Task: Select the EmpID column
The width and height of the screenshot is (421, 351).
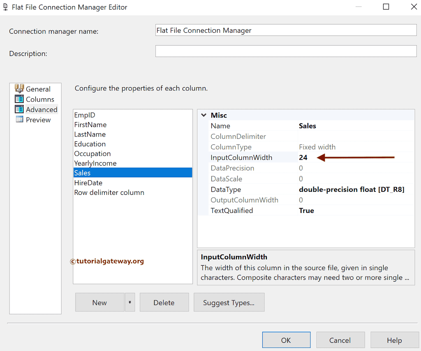Action: pos(85,115)
